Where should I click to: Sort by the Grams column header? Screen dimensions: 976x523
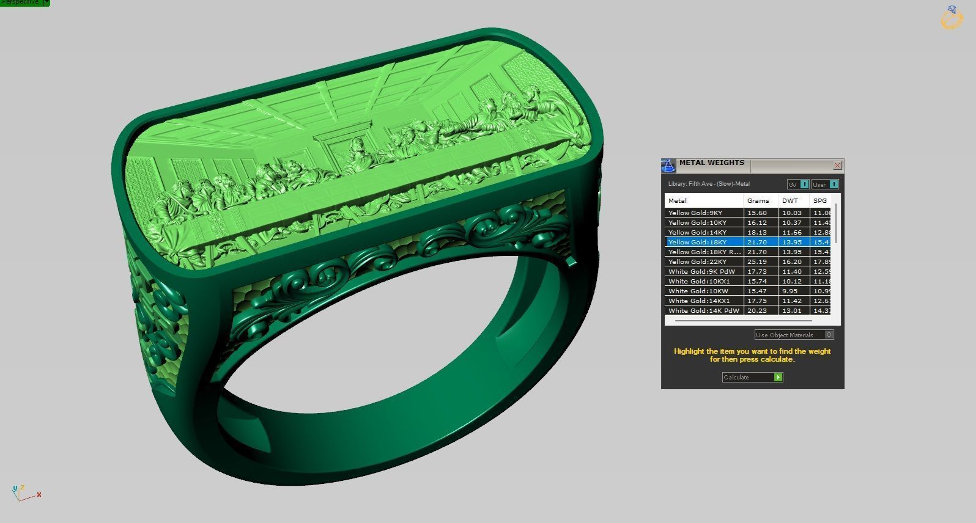761,200
